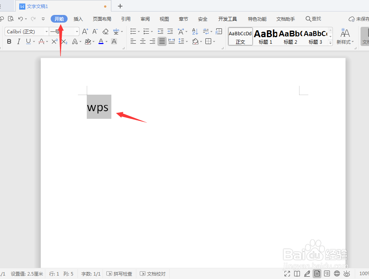369x279 pixels.
Task: Switch to outline view
Action: click(327, 274)
